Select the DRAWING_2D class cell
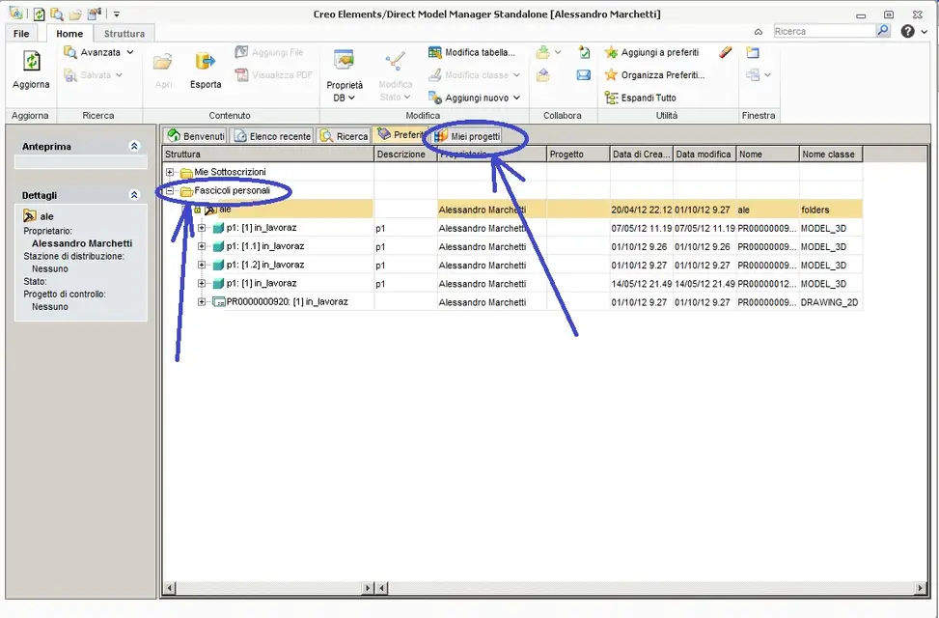This screenshot has width=939, height=618. tap(831, 302)
